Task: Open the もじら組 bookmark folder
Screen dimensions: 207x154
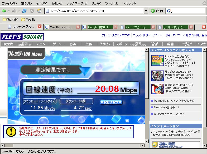Action: (x=11, y=20)
